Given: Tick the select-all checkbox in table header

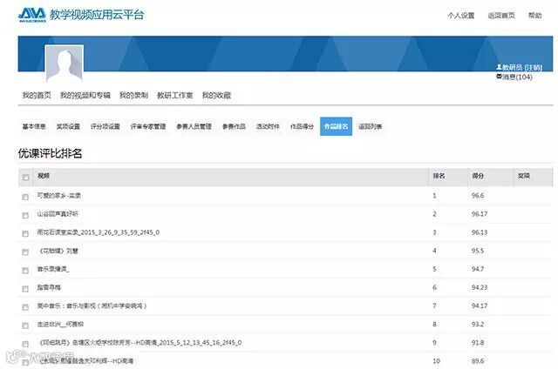Looking at the screenshot, I should tap(25, 178).
